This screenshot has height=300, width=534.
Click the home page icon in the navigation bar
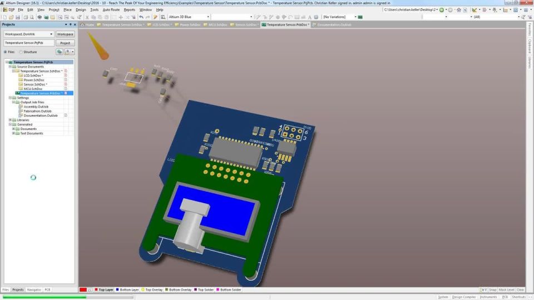click(459, 10)
